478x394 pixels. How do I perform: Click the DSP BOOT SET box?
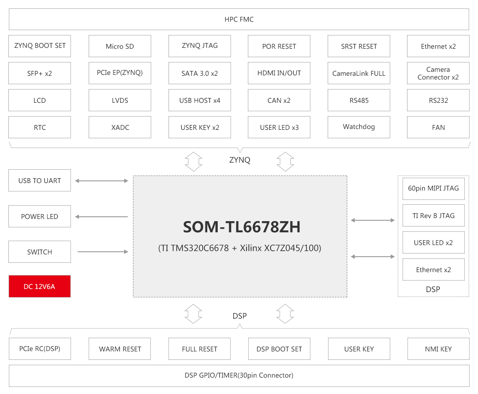pyautogui.click(x=279, y=349)
